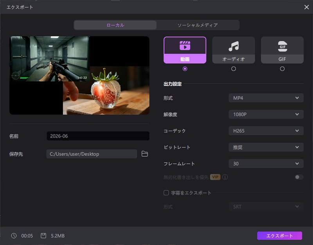Image resolution: width=313 pixels, height=245 pixels.
Task: Click the info icon beside VIP badge
Action: point(225,177)
